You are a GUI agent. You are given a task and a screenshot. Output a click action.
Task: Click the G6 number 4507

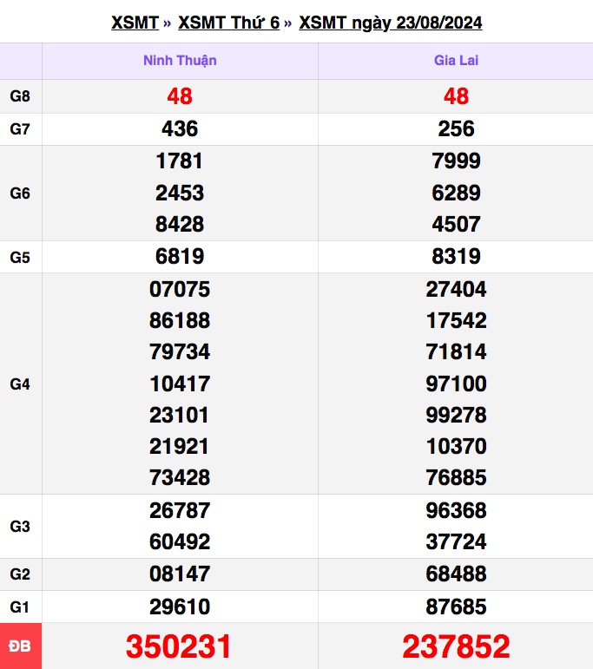point(456,225)
